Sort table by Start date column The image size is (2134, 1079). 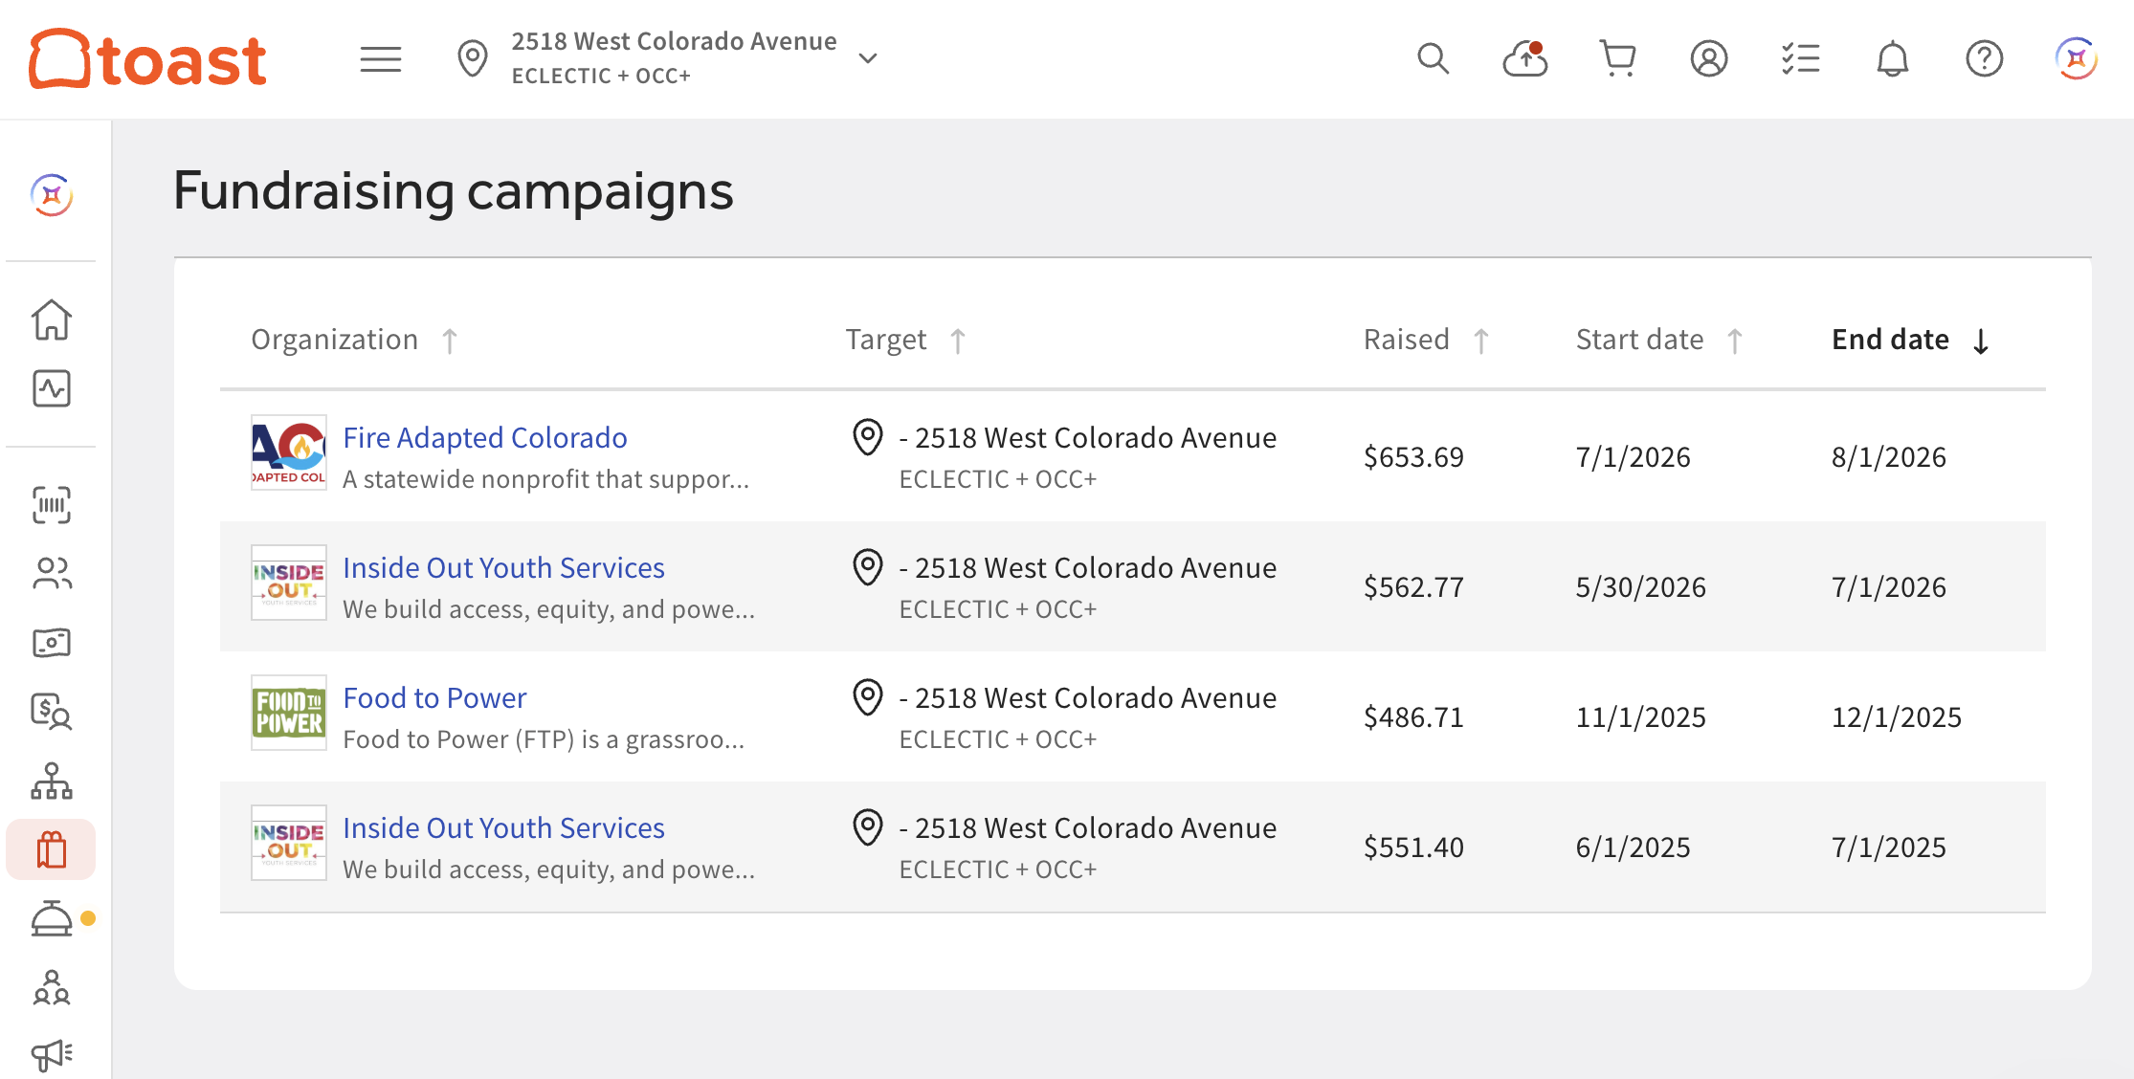[1659, 340]
